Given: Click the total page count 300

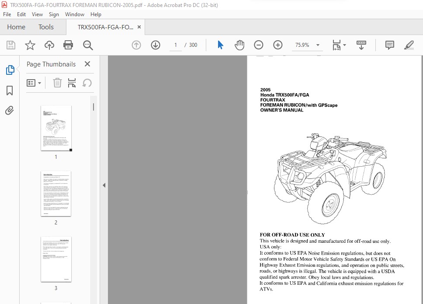Looking at the screenshot, I should click(x=193, y=45).
